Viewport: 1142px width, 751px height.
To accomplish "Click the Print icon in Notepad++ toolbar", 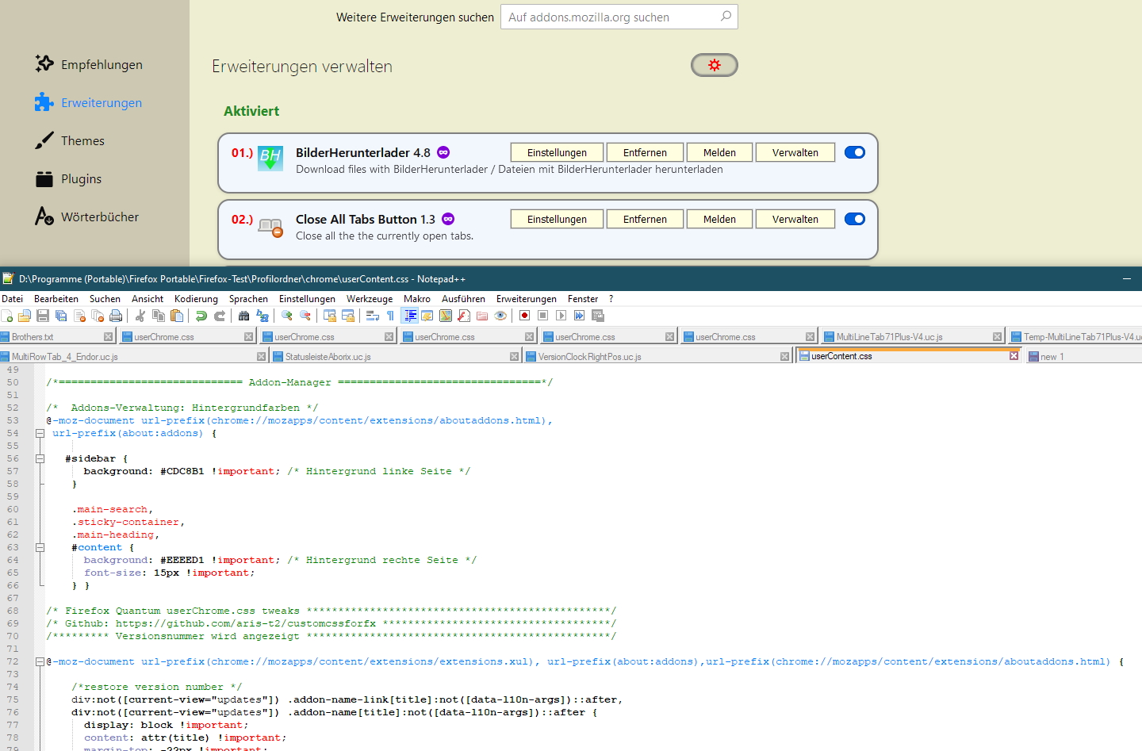I will 116,316.
